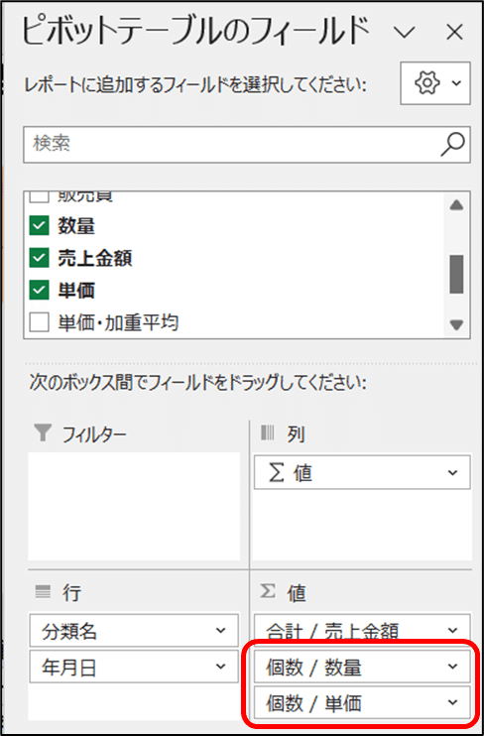Uncheck the 売上金額 field checkbox

[x=39, y=258]
